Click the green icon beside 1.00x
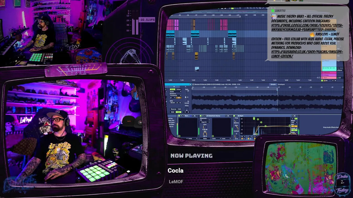Image resolution: width=353 pixels, height=198 pixels. [322, 81]
